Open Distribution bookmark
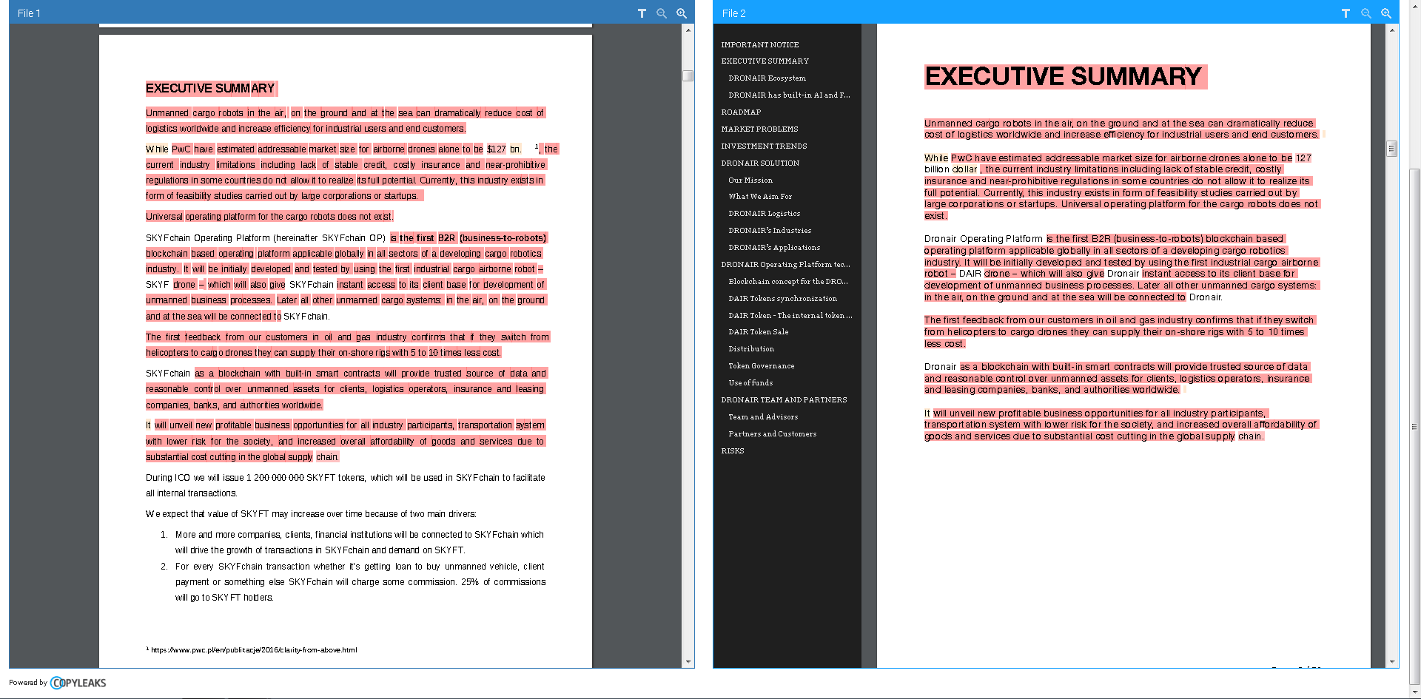The image size is (1421, 699). point(751,349)
